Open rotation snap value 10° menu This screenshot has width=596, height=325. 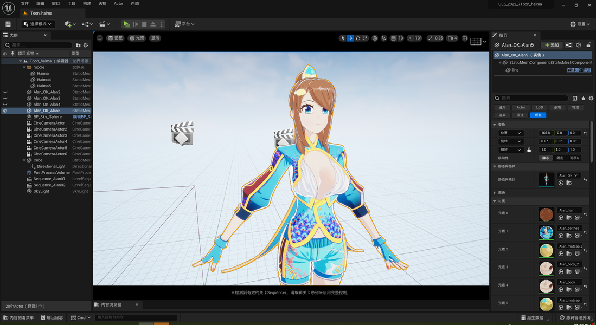coord(418,38)
